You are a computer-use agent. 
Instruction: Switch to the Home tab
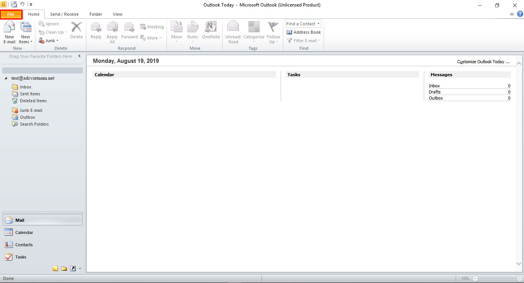coord(34,14)
